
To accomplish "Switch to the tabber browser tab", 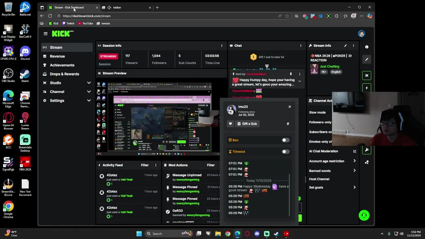I will click(126, 7).
